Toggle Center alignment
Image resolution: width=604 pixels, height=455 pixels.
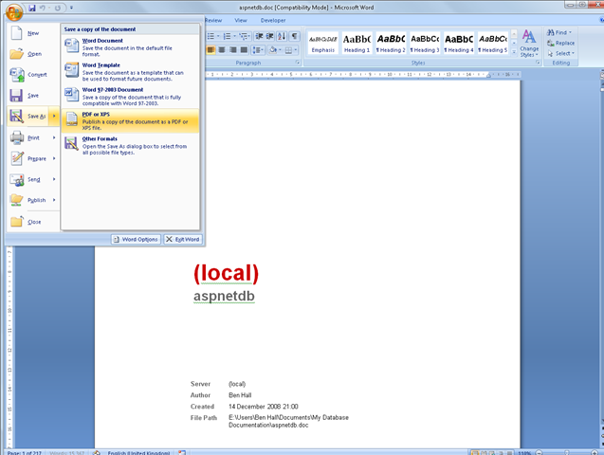pyautogui.click(x=222, y=49)
